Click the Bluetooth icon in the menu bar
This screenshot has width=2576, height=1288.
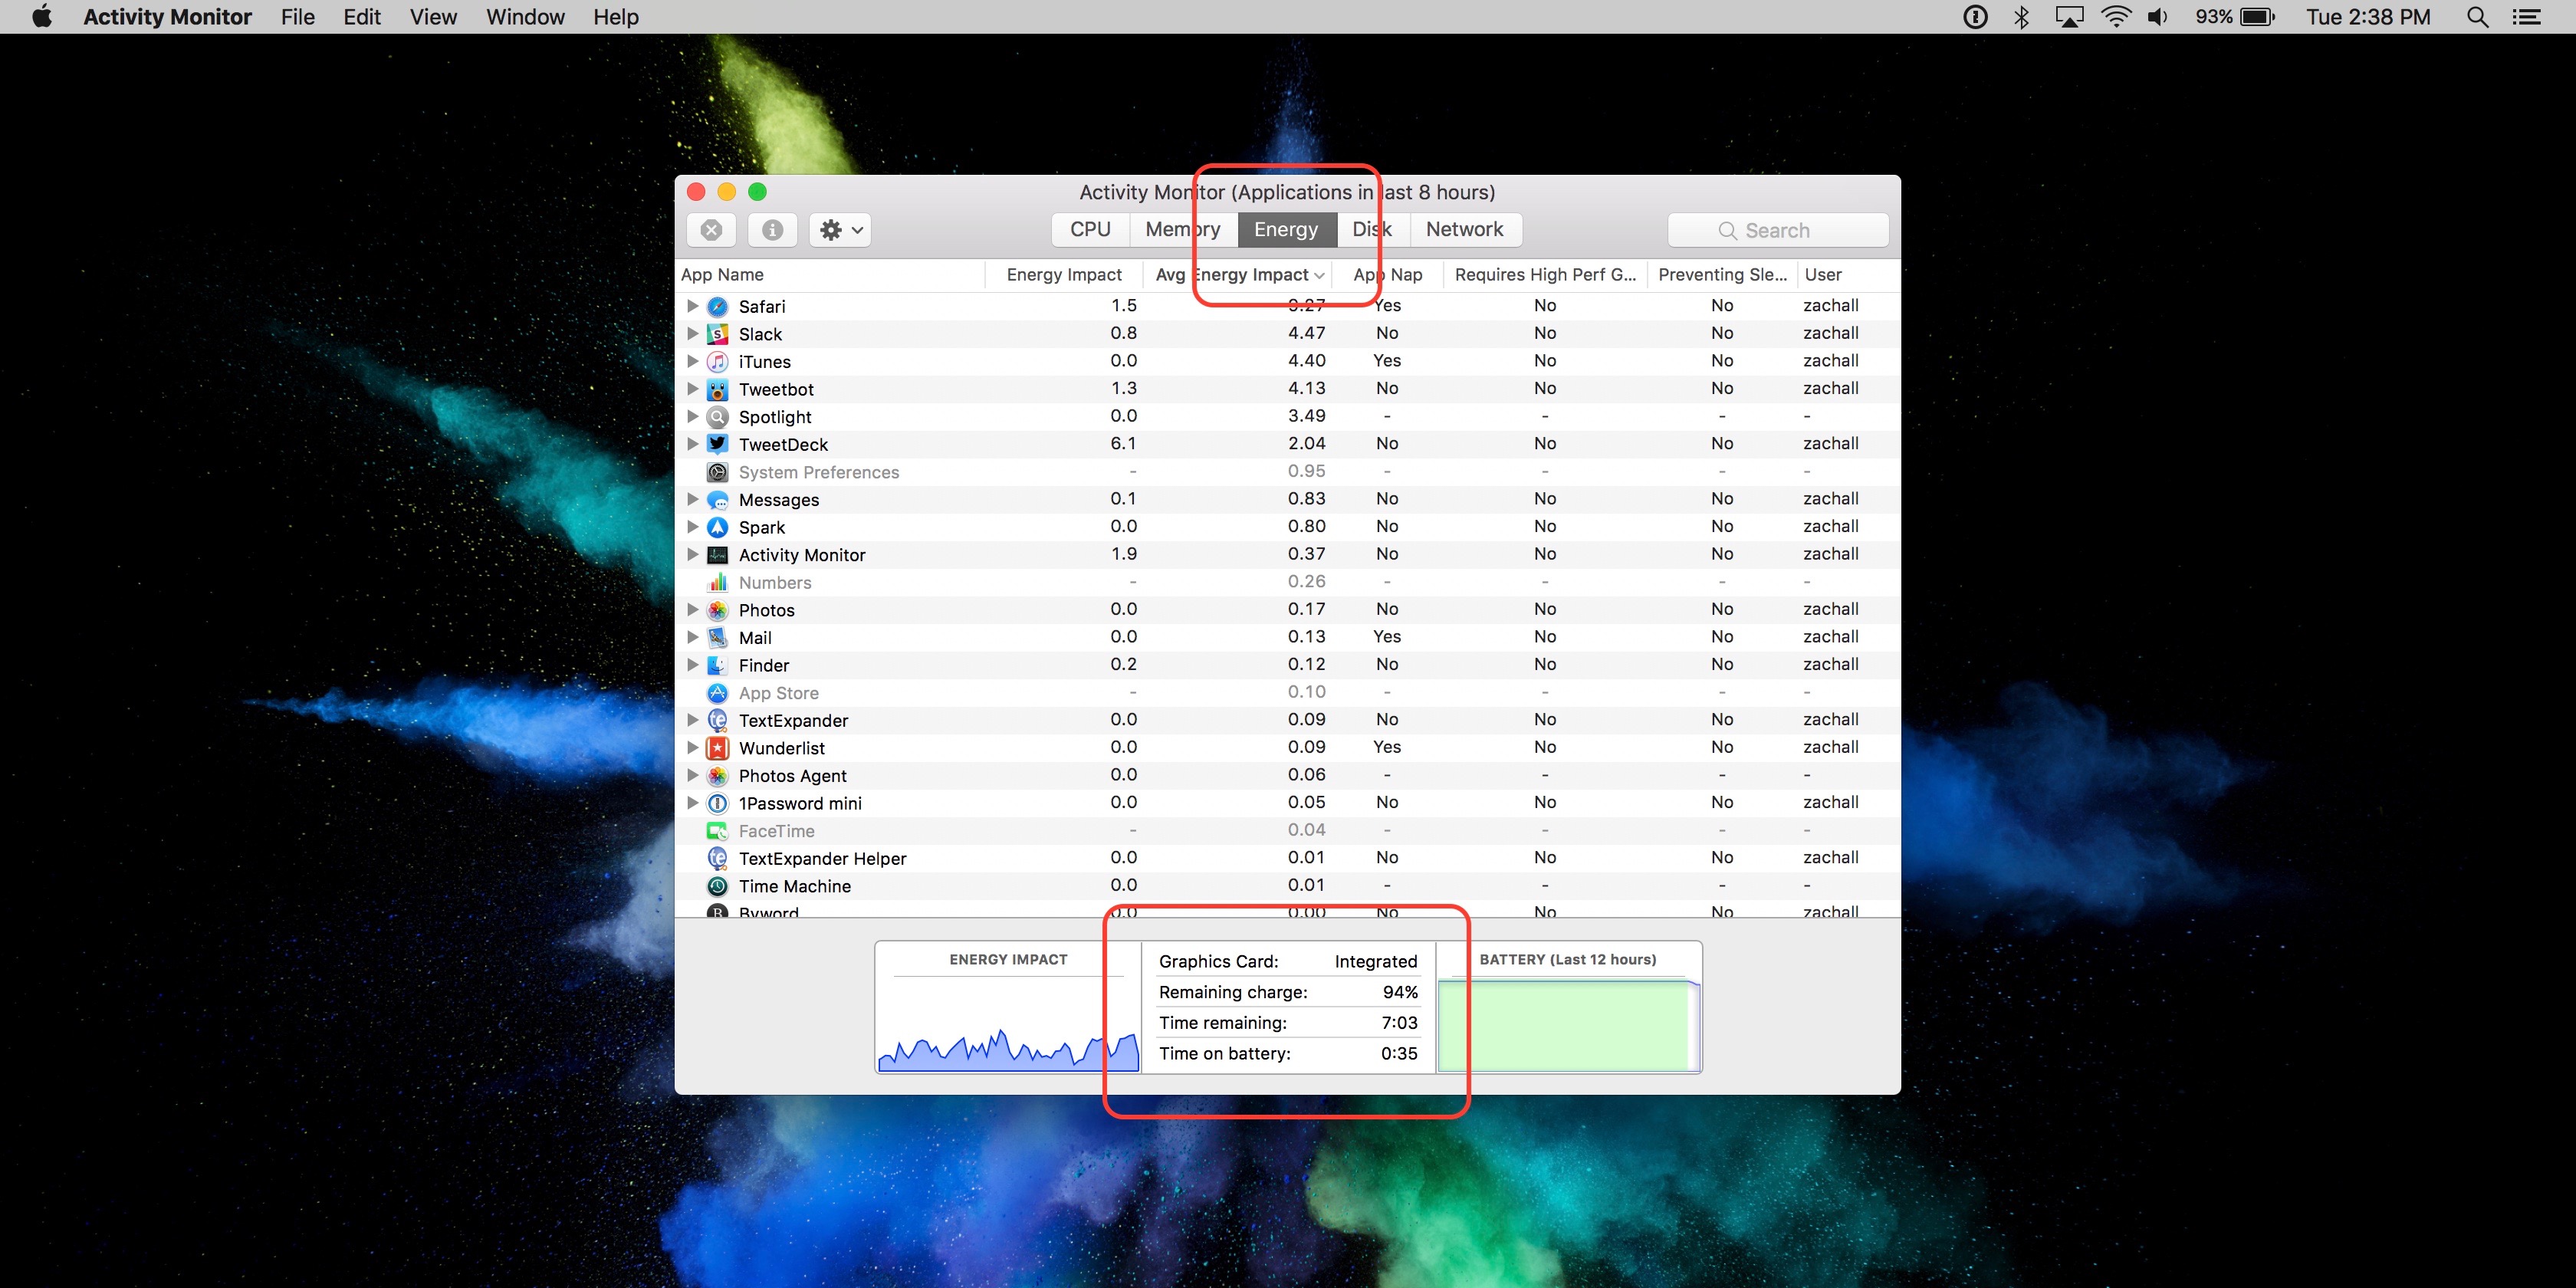[x=2022, y=16]
